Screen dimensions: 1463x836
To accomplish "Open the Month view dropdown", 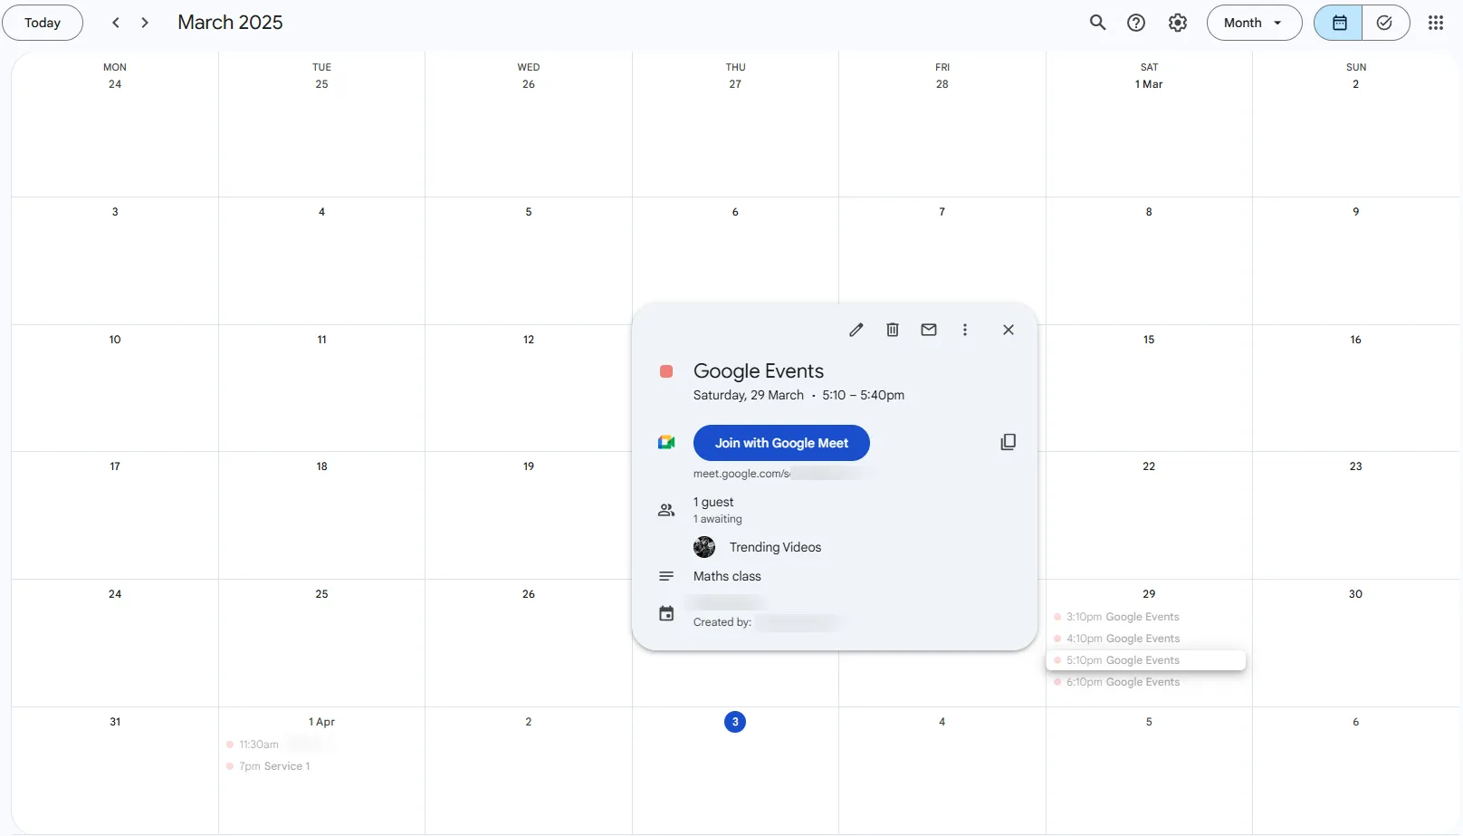I will coord(1254,23).
